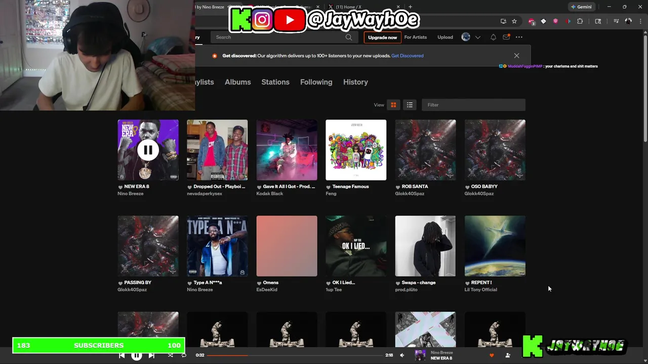Open the Dropped Out - Playboi cover
The width and height of the screenshot is (648, 364).
point(217,150)
